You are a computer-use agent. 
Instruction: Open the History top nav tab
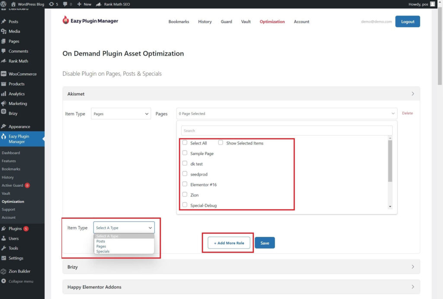(x=205, y=22)
